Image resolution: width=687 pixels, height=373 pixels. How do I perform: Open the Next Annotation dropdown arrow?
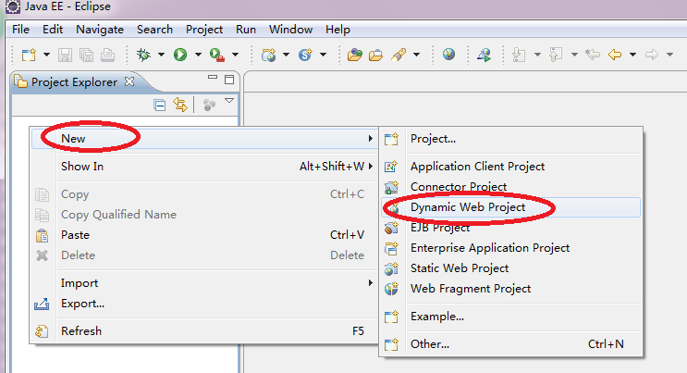537,55
